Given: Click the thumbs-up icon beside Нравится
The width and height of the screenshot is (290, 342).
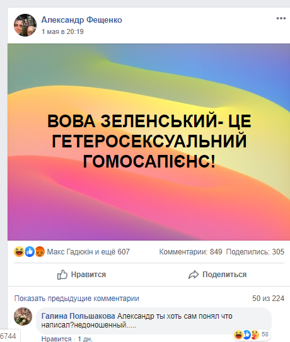Looking at the screenshot, I should click(62, 275).
